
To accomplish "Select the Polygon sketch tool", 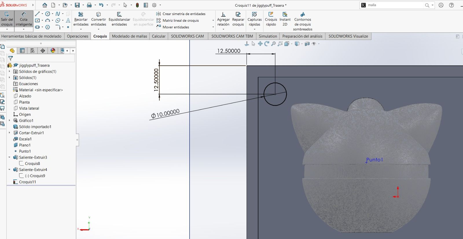I will [x=47, y=27].
